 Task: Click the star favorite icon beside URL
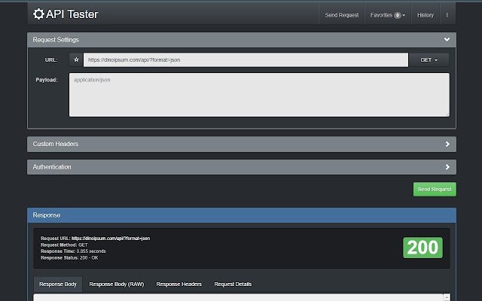coord(76,60)
